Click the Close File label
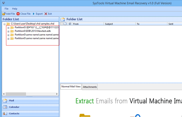182x117 pixels. tap(26, 14)
